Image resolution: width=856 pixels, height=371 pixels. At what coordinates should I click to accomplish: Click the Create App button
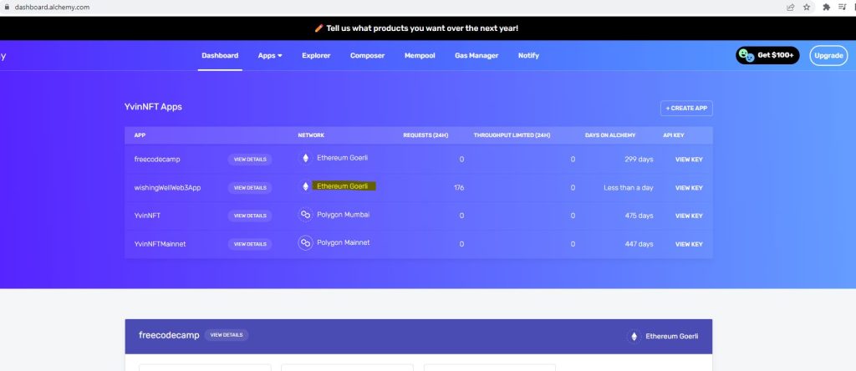pos(686,109)
